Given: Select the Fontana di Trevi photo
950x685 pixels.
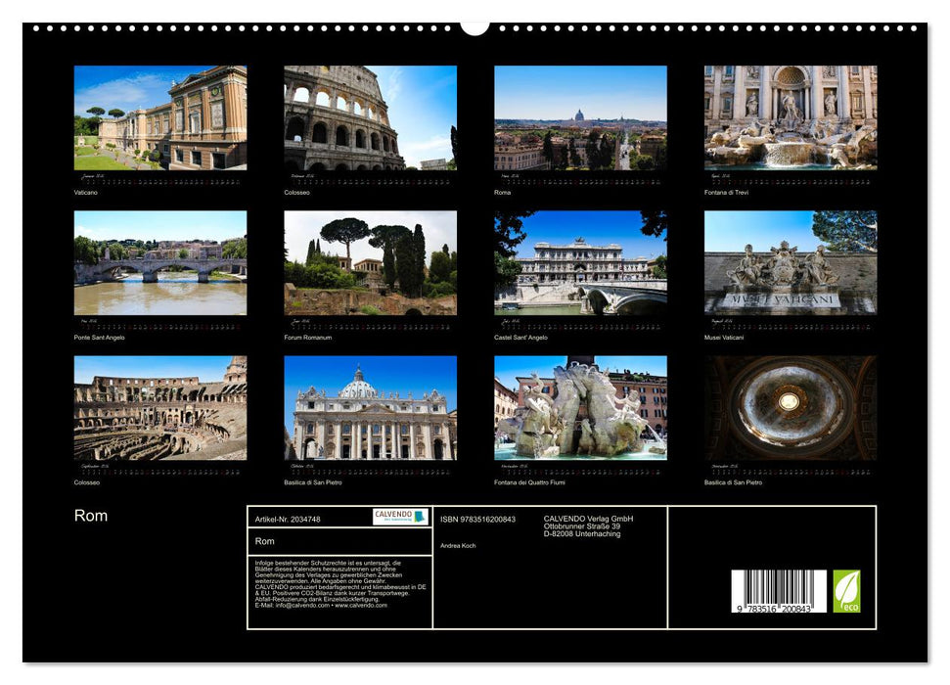Looking at the screenshot, I should point(791,118).
